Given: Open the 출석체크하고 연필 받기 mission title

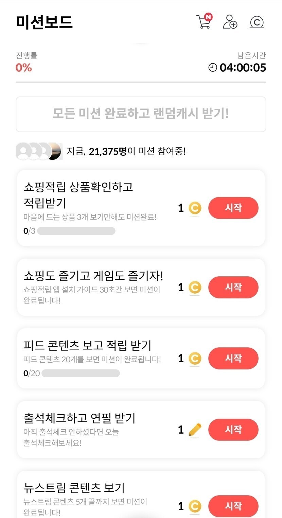Looking at the screenshot, I should [x=80, y=418].
